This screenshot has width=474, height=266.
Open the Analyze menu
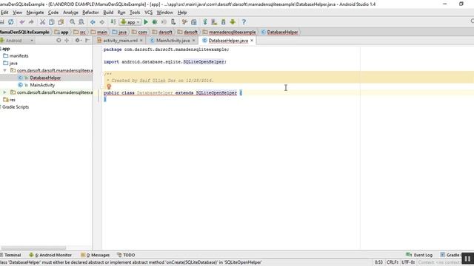[70, 13]
